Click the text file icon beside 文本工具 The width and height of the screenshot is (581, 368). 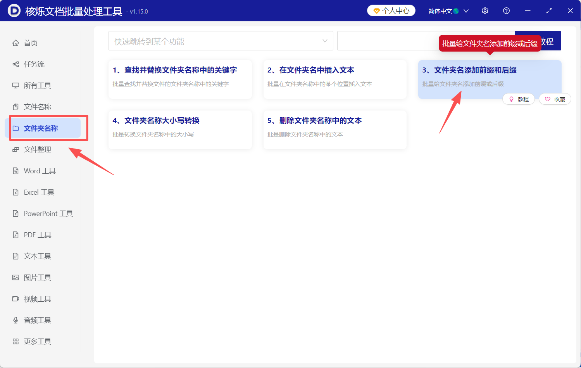click(16, 256)
